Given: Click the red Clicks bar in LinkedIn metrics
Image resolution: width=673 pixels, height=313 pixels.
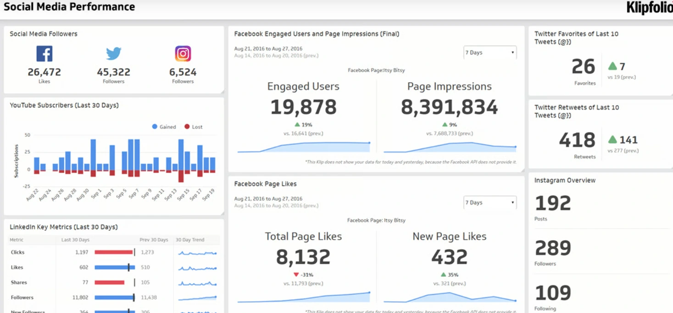Looking at the screenshot, I should (x=113, y=252).
